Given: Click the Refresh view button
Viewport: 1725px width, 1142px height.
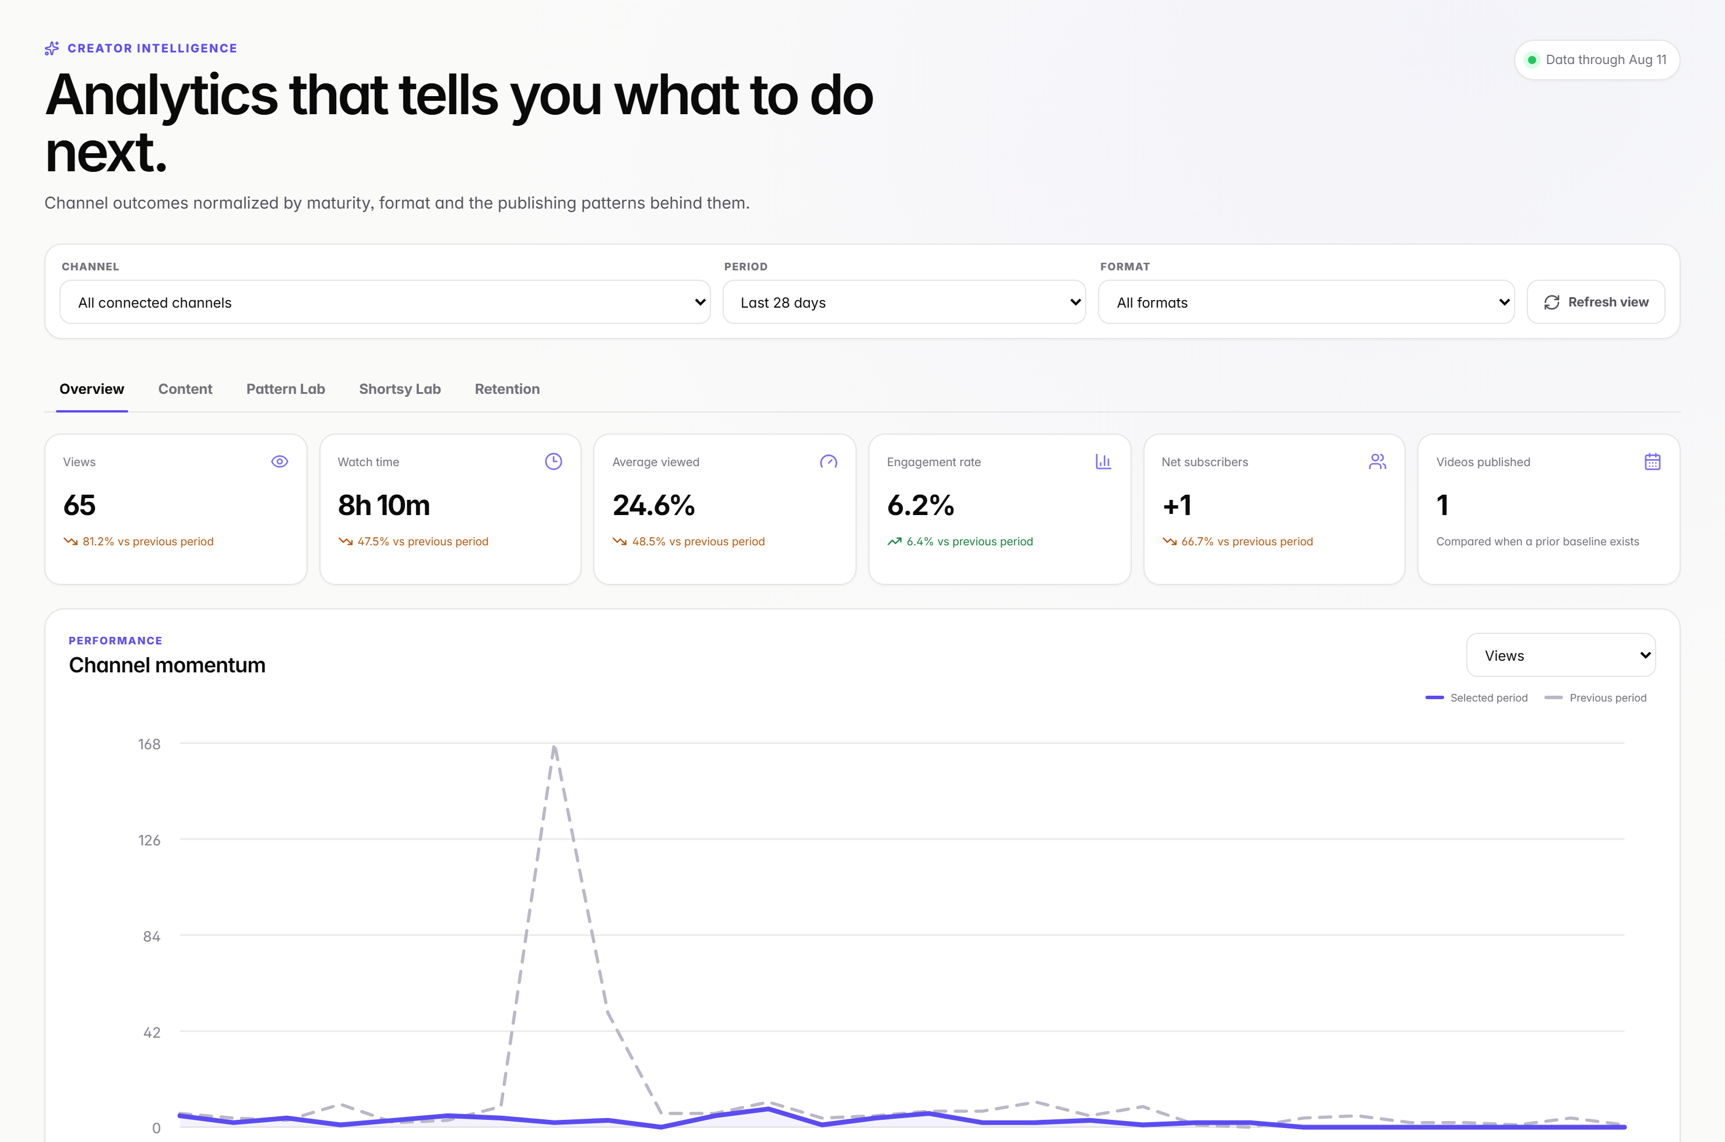Looking at the screenshot, I should click(x=1596, y=302).
